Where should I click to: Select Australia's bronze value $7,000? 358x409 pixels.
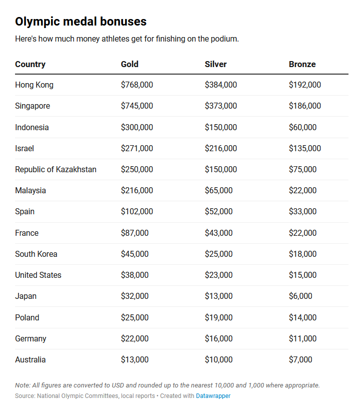300,360
